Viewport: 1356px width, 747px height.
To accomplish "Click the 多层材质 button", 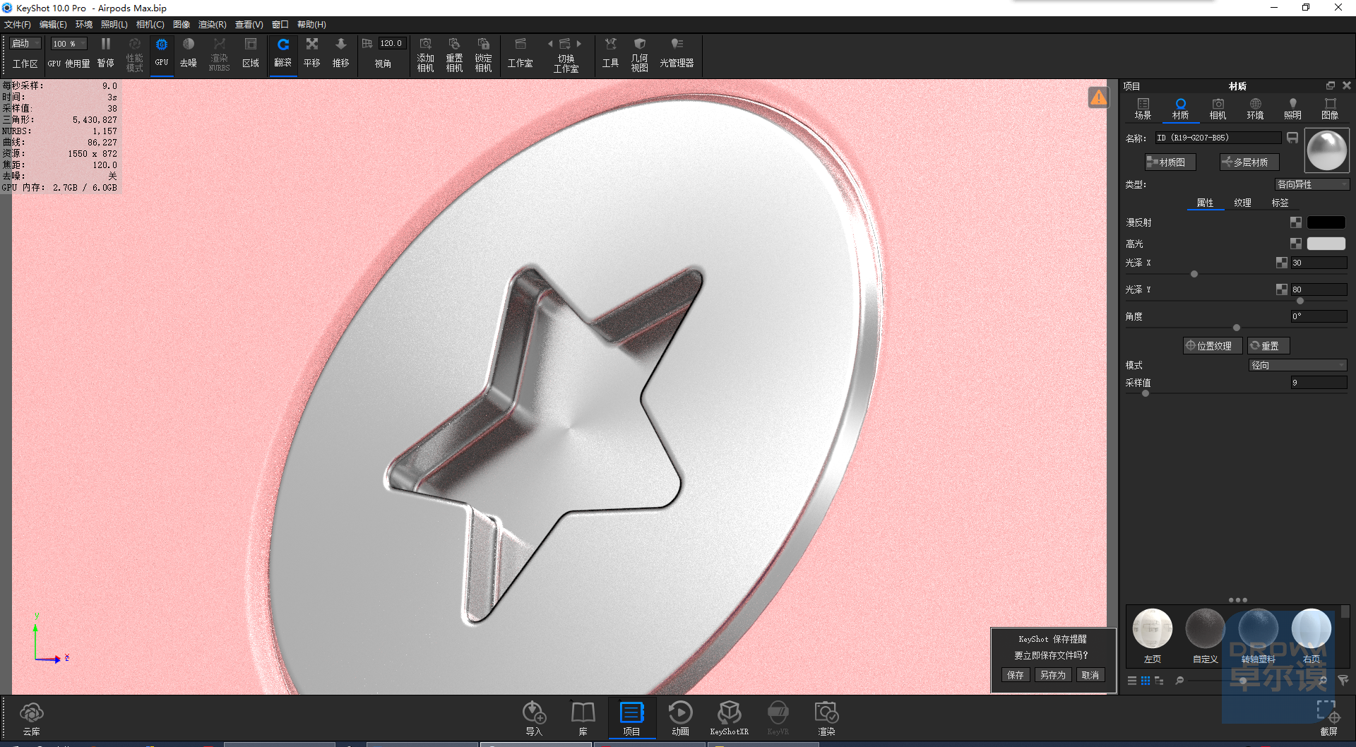I will pos(1249,162).
